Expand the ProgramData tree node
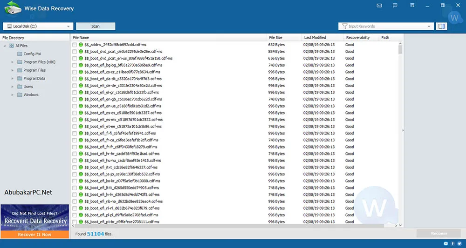The image size is (466, 248). tap(13, 78)
